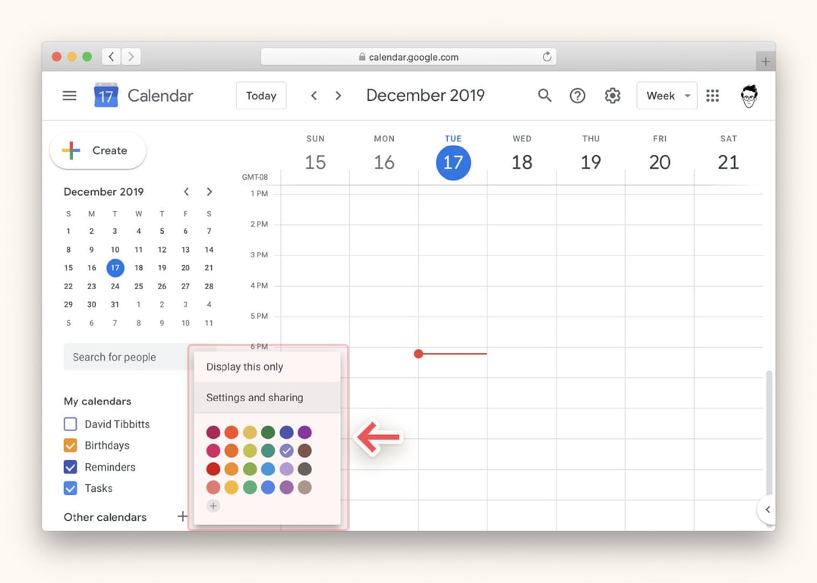Reload the page in the address bar
The width and height of the screenshot is (817, 583).
(546, 57)
